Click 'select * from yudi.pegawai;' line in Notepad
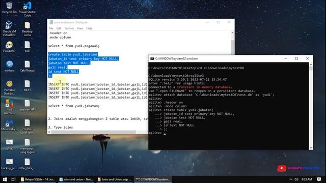The height and width of the screenshot is (183, 326). click(x=74, y=46)
